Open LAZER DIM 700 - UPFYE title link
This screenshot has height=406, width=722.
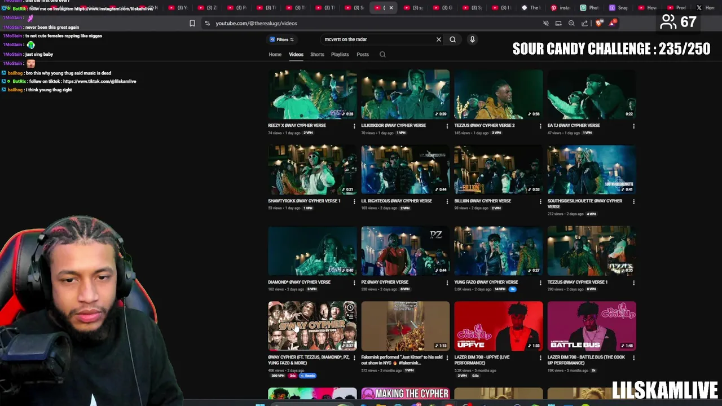(482, 360)
